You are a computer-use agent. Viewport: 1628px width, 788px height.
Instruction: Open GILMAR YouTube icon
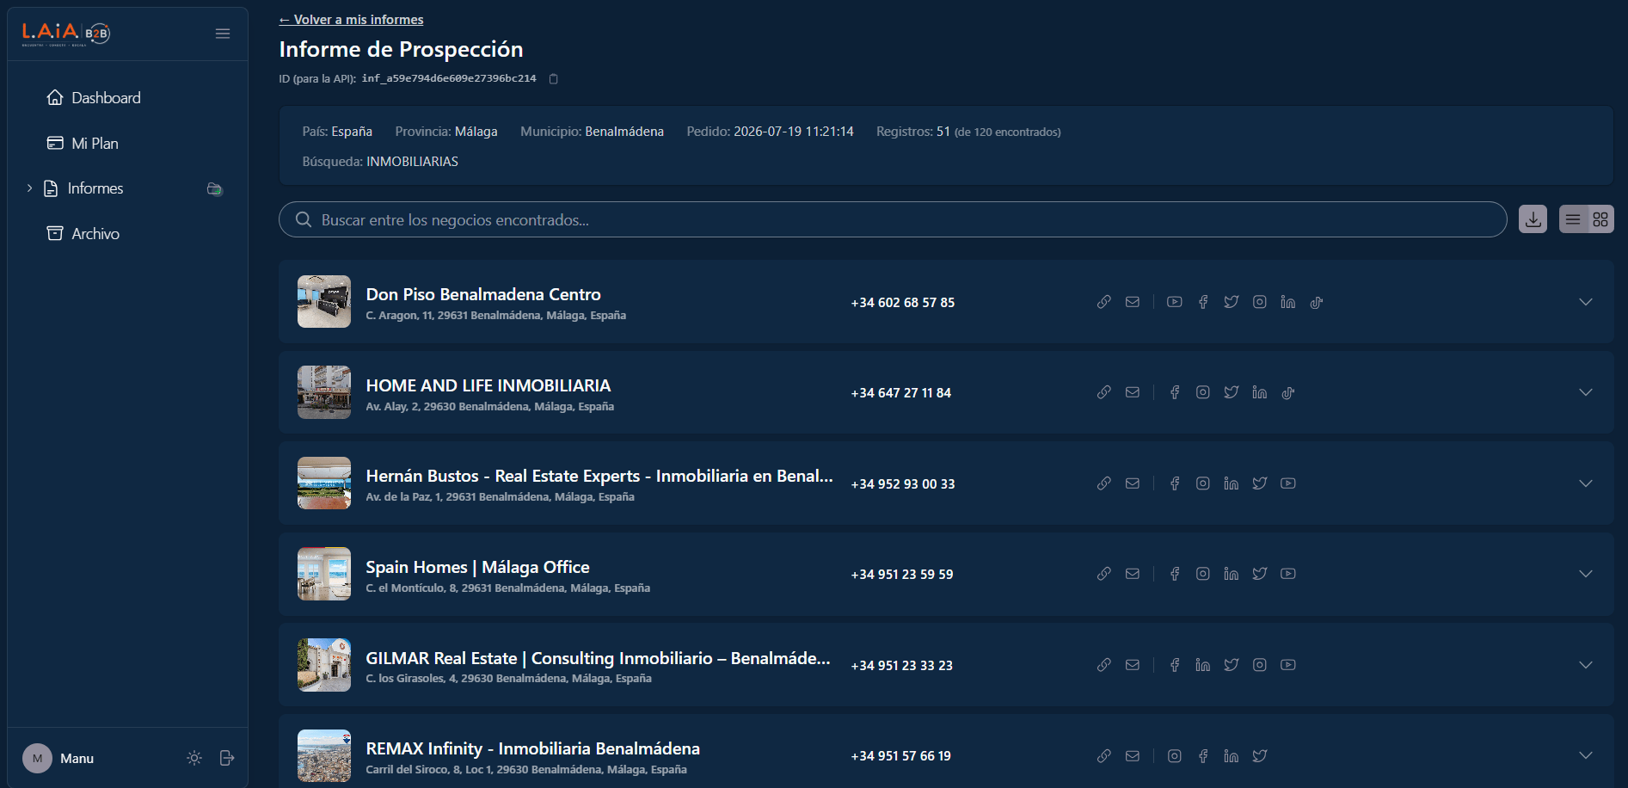coord(1288,665)
